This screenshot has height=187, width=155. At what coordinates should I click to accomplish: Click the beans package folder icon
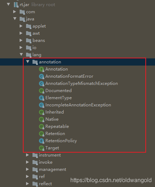[x=29, y=40]
